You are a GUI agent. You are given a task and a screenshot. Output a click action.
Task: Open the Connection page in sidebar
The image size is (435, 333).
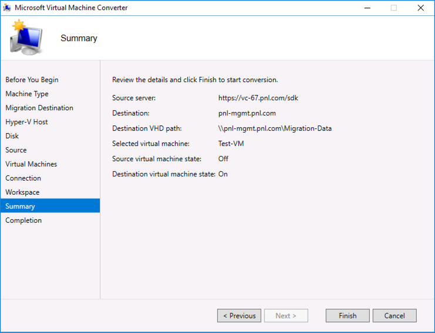(23, 178)
